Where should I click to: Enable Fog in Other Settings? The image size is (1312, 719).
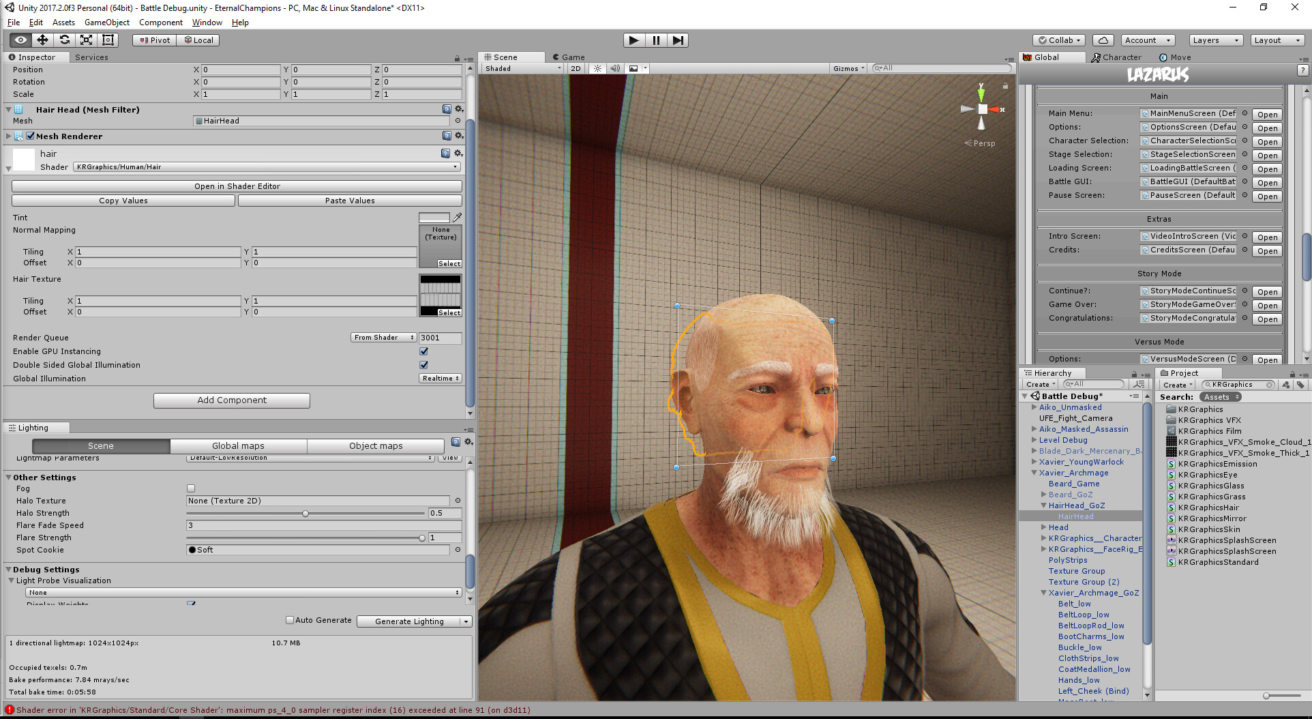(191, 488)
